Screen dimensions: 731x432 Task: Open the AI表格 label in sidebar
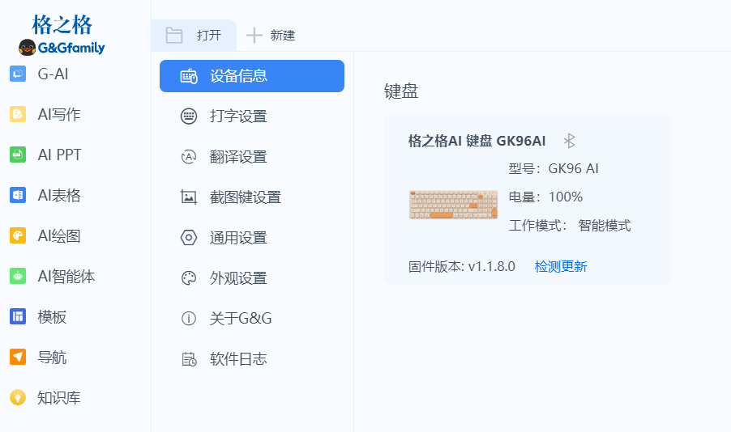[x=58, y=196]
